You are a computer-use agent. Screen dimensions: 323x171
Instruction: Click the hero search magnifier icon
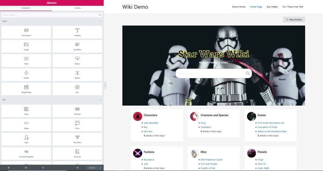248,73
